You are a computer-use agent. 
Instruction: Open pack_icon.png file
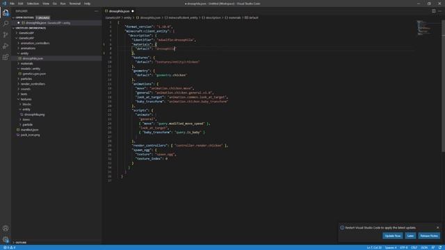[x=30, y=135]
